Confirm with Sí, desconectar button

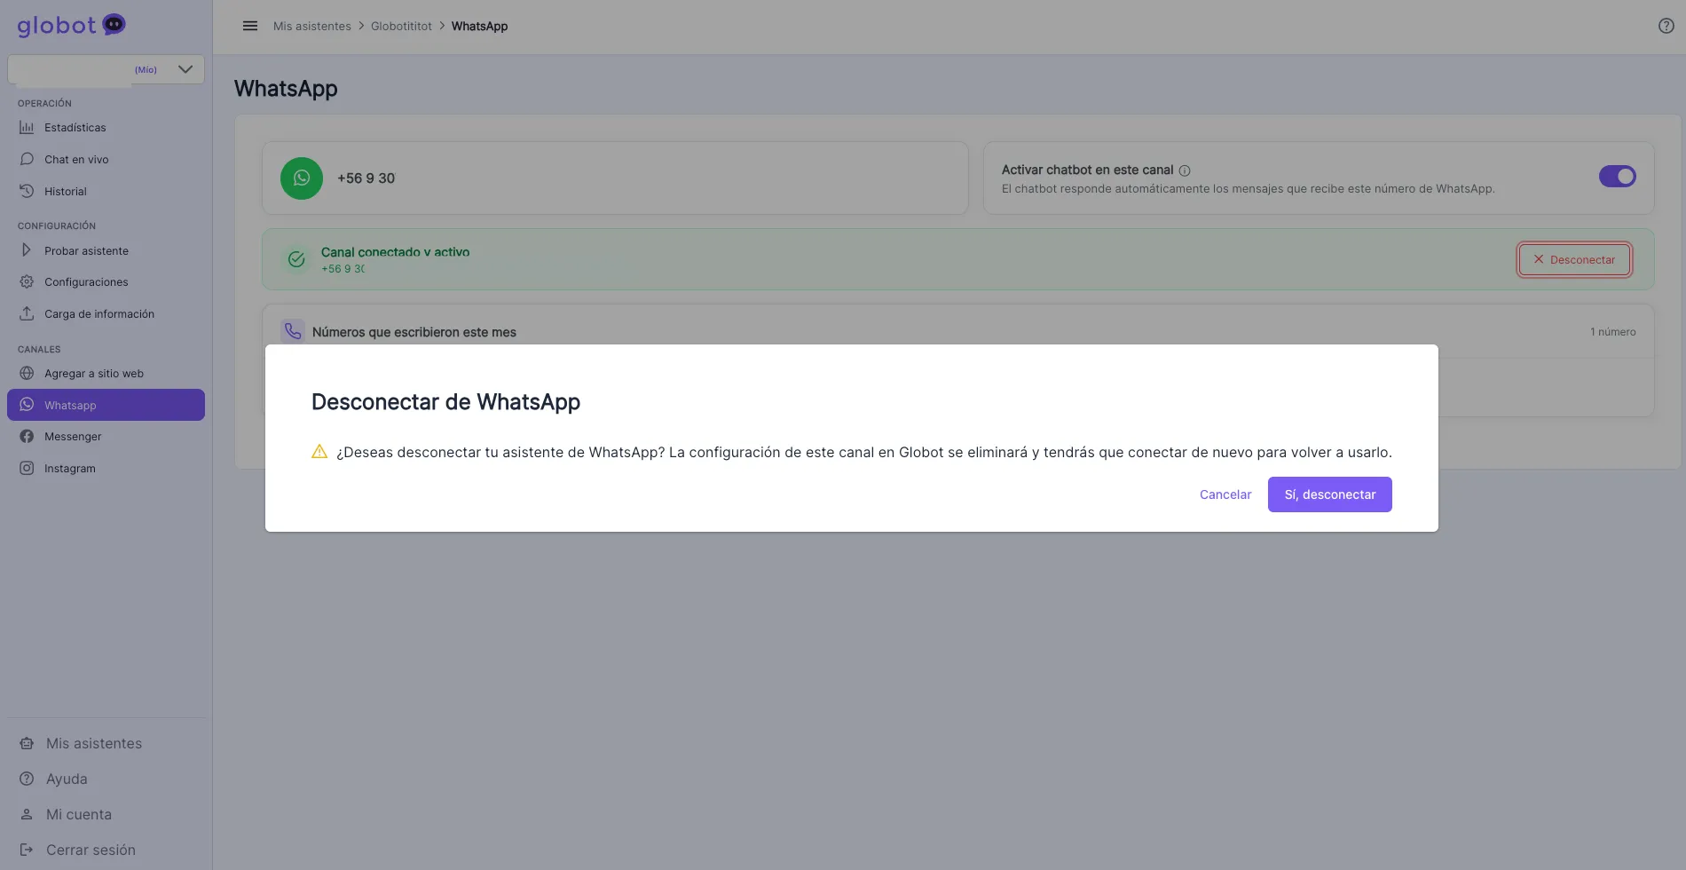coord(1329,494)
